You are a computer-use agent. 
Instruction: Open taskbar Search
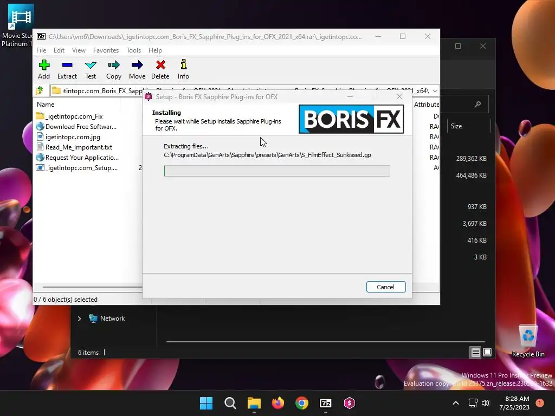tap(230, 403)
